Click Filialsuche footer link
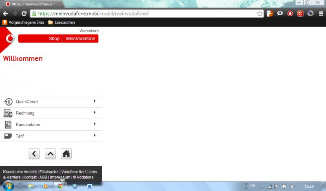326x191 pixels. coord(49,172)
